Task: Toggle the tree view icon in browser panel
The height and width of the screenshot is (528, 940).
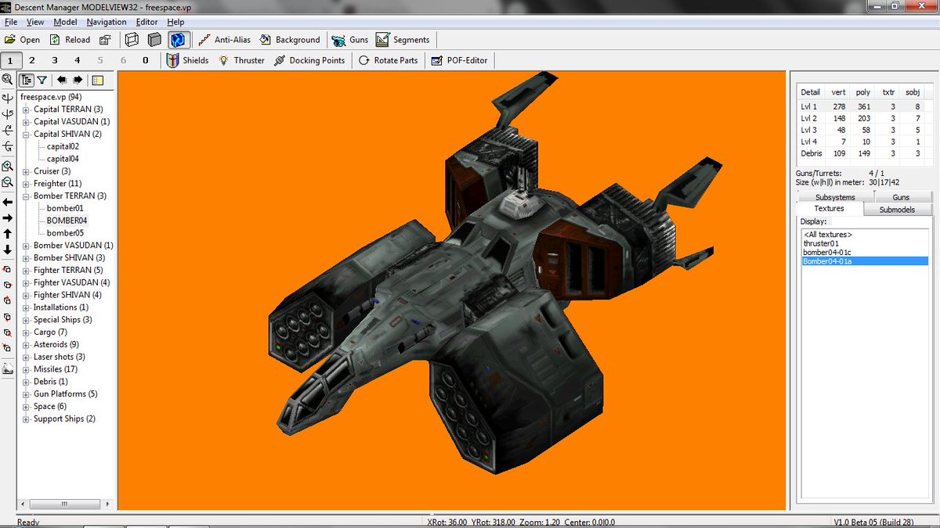Action: (27, 80)
